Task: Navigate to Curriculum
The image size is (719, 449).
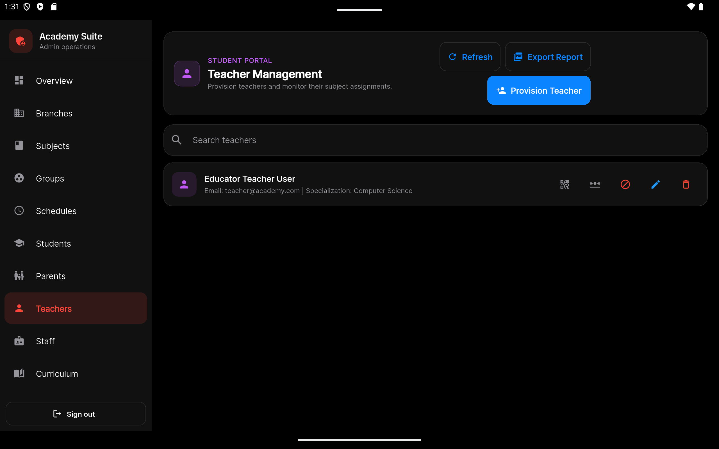Action: coord(76,374)
